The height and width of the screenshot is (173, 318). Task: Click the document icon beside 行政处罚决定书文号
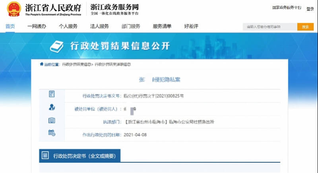pyautogui.click(x=52, y=94)
